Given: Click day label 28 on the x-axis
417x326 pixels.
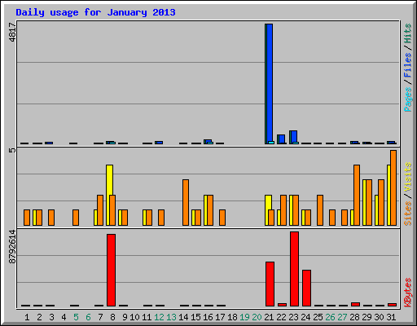Looking at the screenshot, I should (x=354, y=317).
